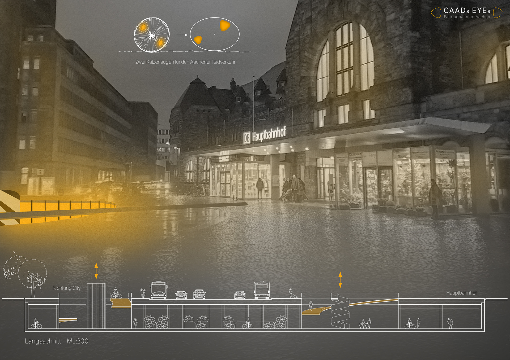Click the Hauptbahnhof label in the section drawing
The image size is (510, 360).
[x=461, y=293]
